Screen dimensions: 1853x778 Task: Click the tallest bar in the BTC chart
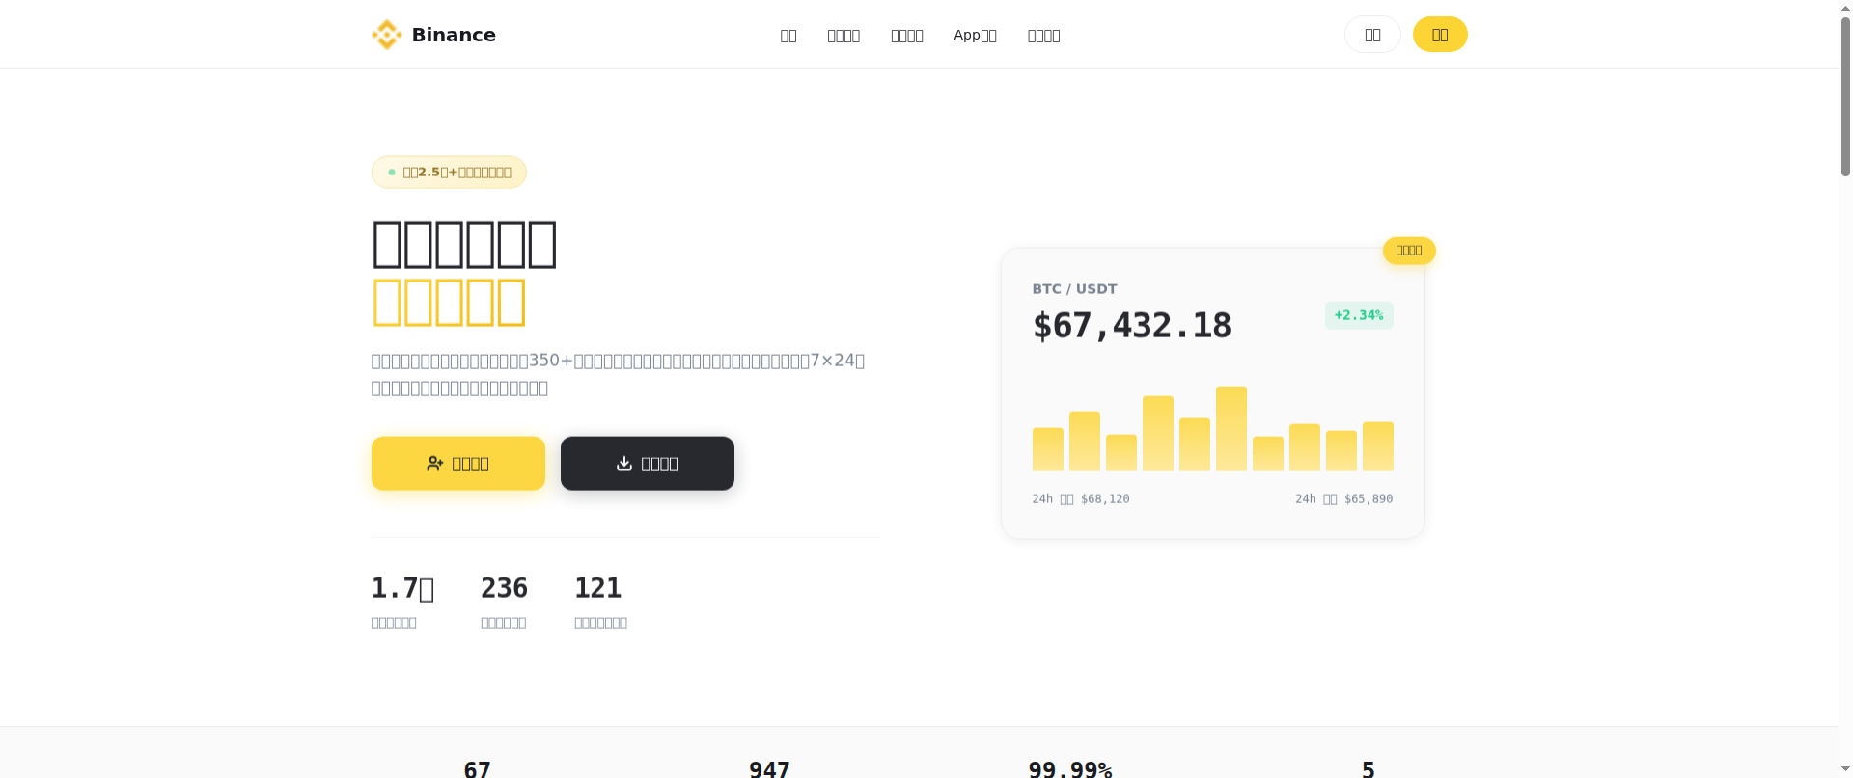(1231, 429)
